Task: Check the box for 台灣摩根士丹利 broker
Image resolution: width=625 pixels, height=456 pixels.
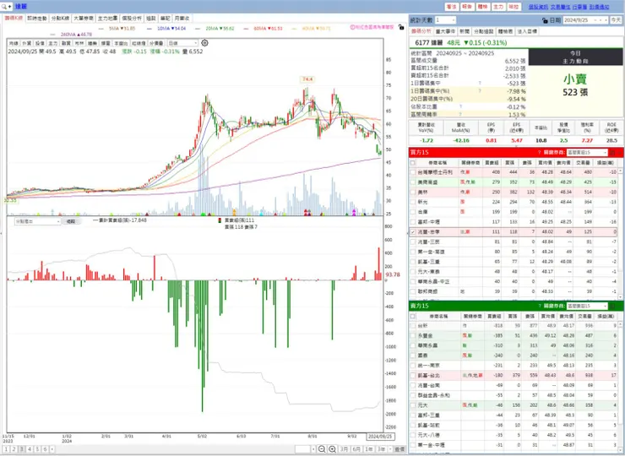Action: click(x=413, y=172)
